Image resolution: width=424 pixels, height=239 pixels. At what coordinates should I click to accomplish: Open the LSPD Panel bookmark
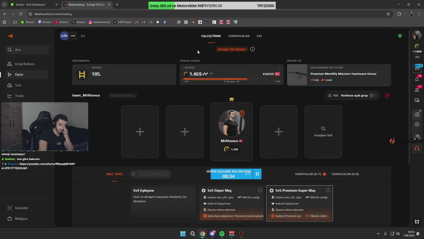[122, 22]
